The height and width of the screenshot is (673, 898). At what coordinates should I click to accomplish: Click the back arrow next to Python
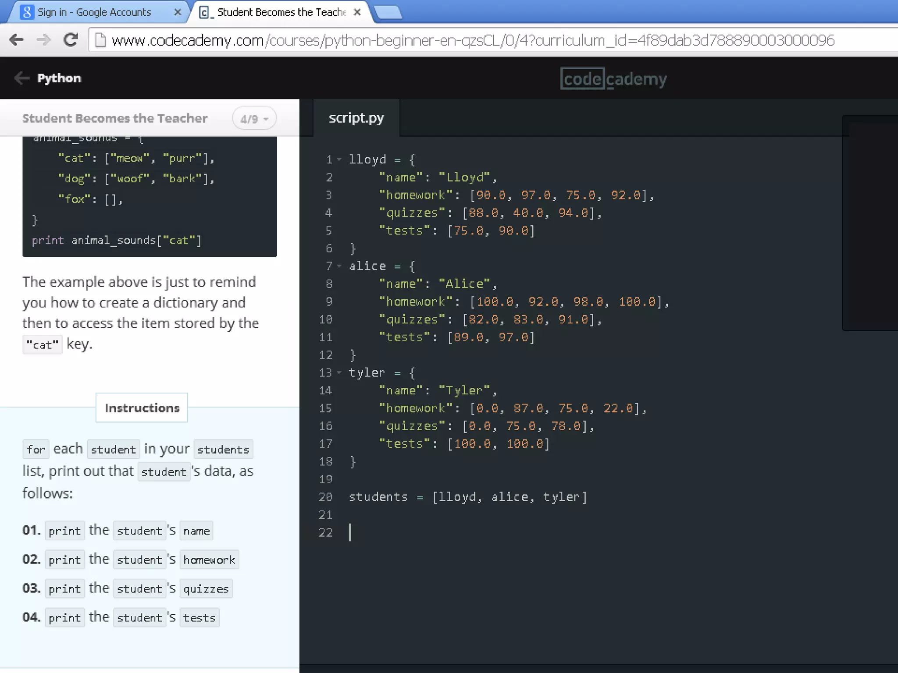(21, 78)
